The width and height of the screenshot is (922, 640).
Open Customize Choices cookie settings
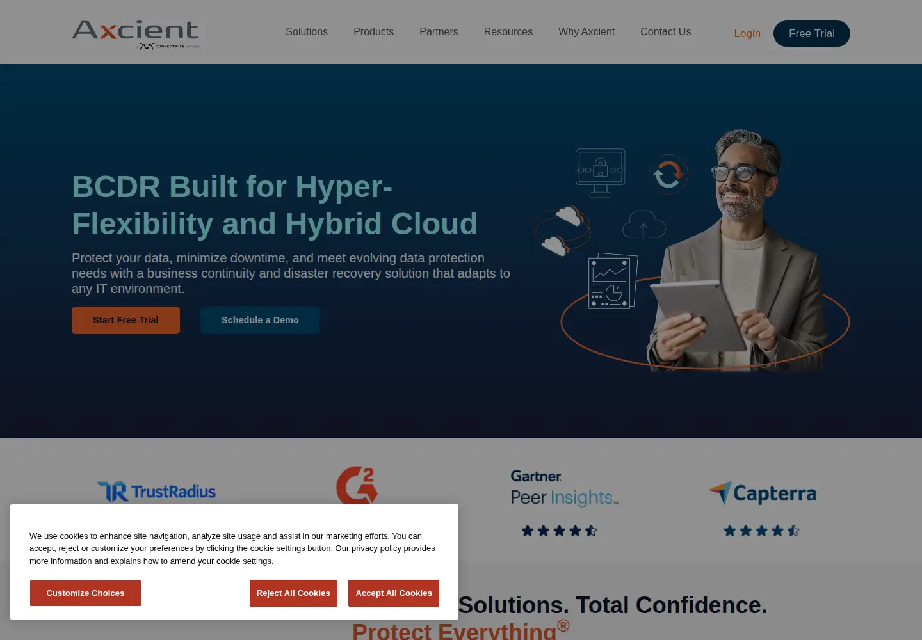tap(85, 593)
